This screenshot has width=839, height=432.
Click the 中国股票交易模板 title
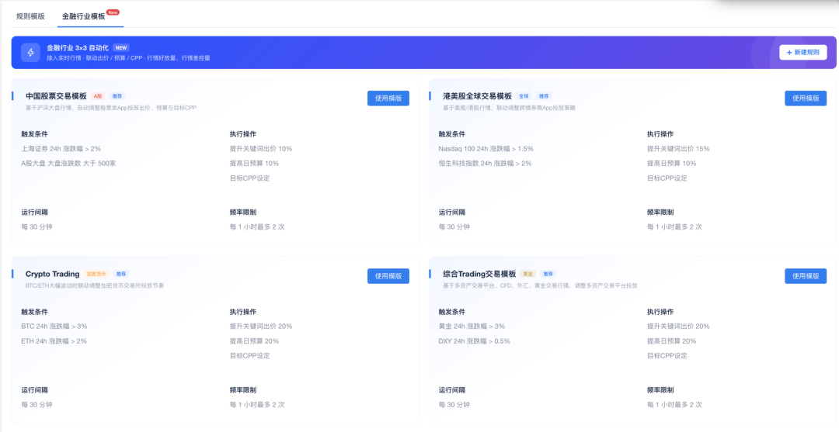(x=56, y=96)
